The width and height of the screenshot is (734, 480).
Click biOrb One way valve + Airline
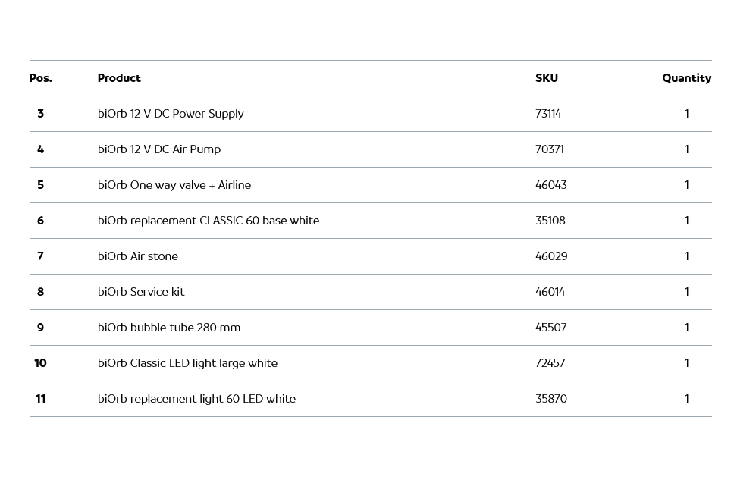tap(174, 185)
